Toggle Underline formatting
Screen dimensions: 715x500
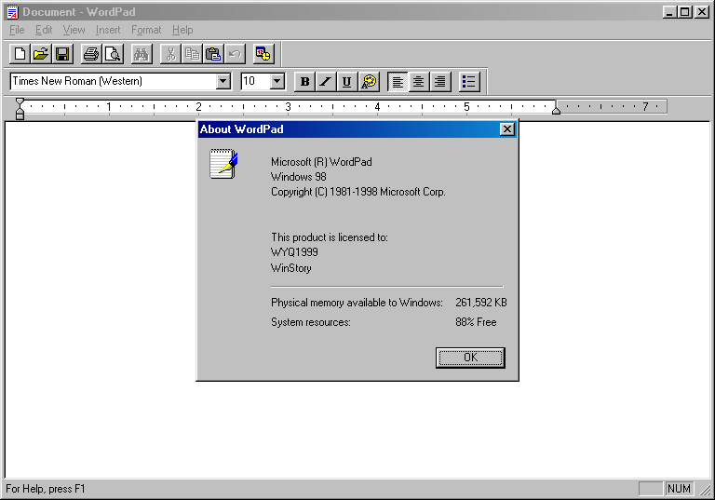pyautogui.click(x=347, y=82)
